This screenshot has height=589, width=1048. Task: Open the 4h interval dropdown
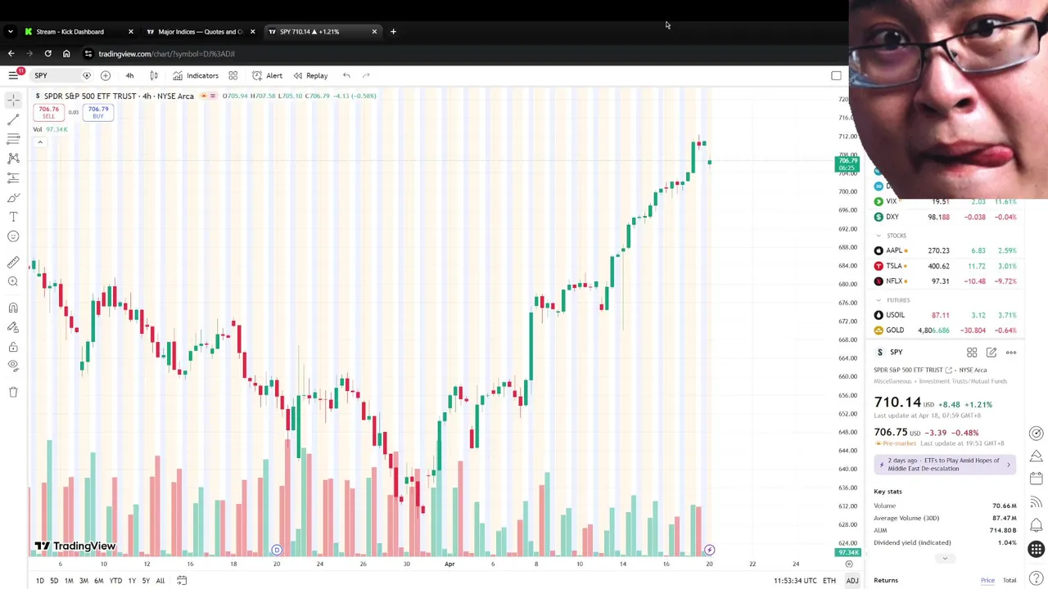(129, 76)
